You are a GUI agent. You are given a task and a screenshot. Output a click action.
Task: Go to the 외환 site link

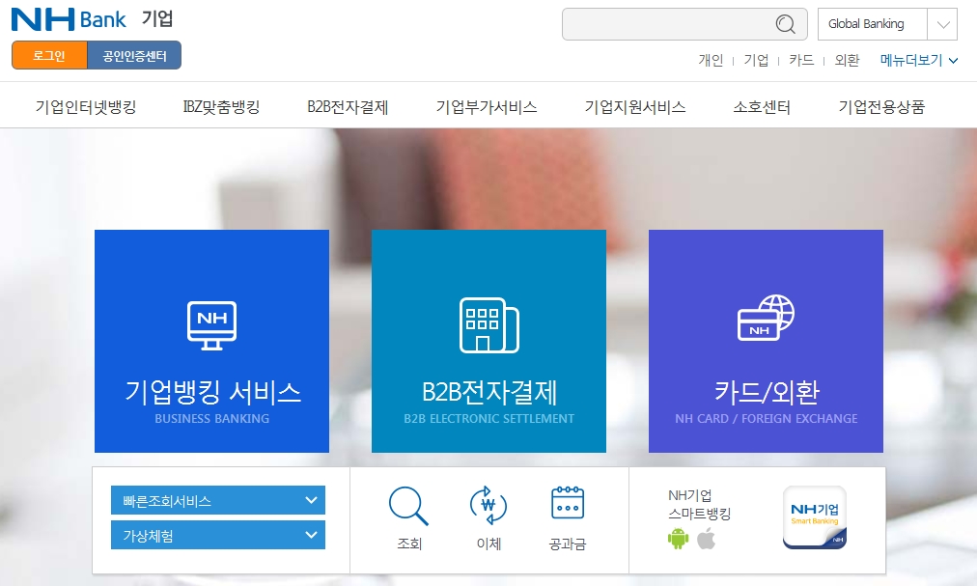[847, 60]
